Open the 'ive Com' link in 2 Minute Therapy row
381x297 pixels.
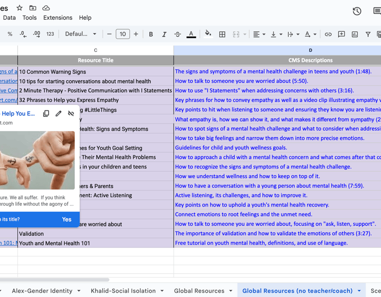coord(9,91)
